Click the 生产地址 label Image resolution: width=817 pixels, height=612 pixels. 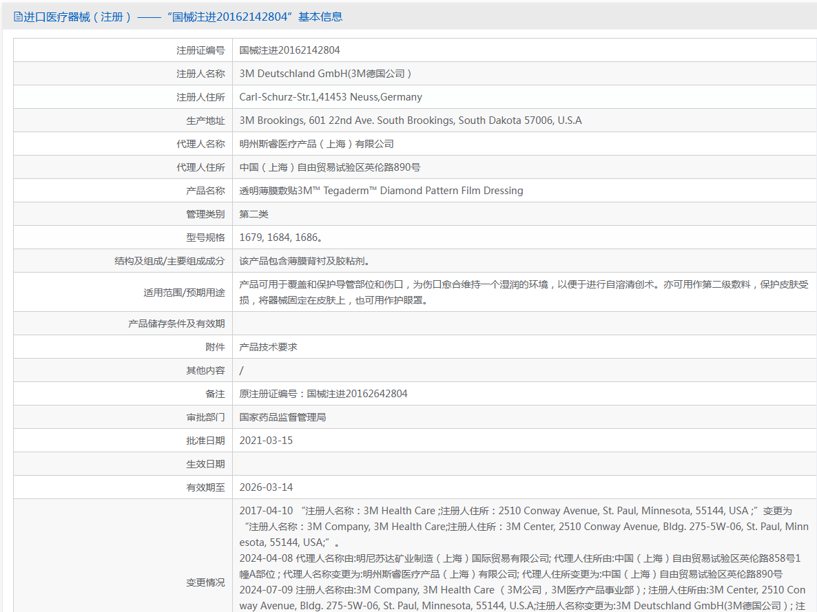[205, 121]
